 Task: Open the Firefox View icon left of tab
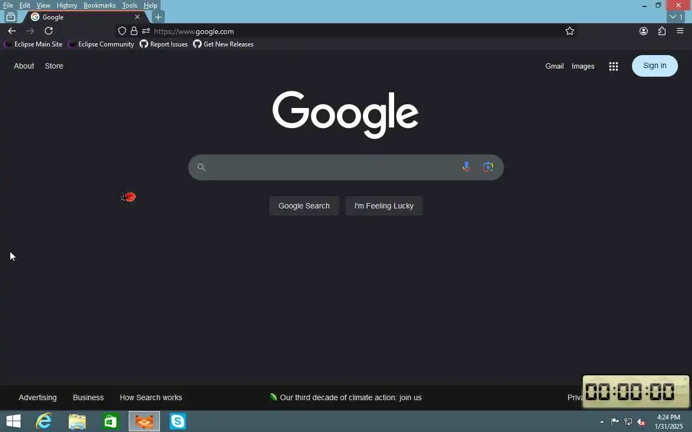click(10, 17)
